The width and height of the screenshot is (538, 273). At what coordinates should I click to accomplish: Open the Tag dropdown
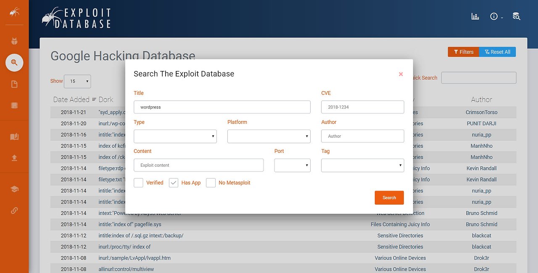[x=363, y=165]
